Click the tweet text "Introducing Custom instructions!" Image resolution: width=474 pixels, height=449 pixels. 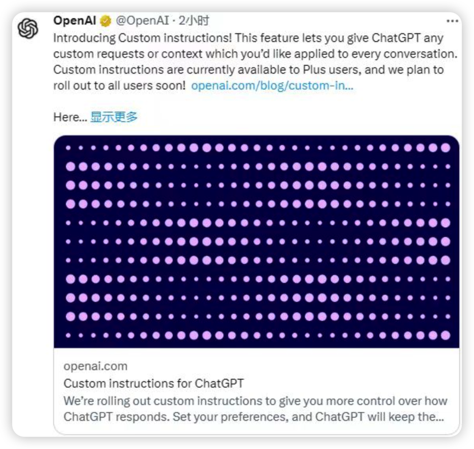point(142,38)
